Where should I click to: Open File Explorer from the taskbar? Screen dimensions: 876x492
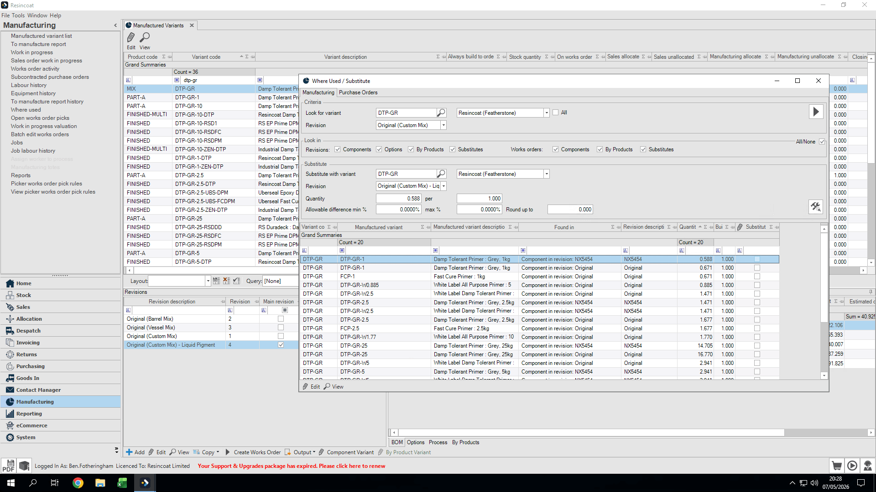[100, 483]
